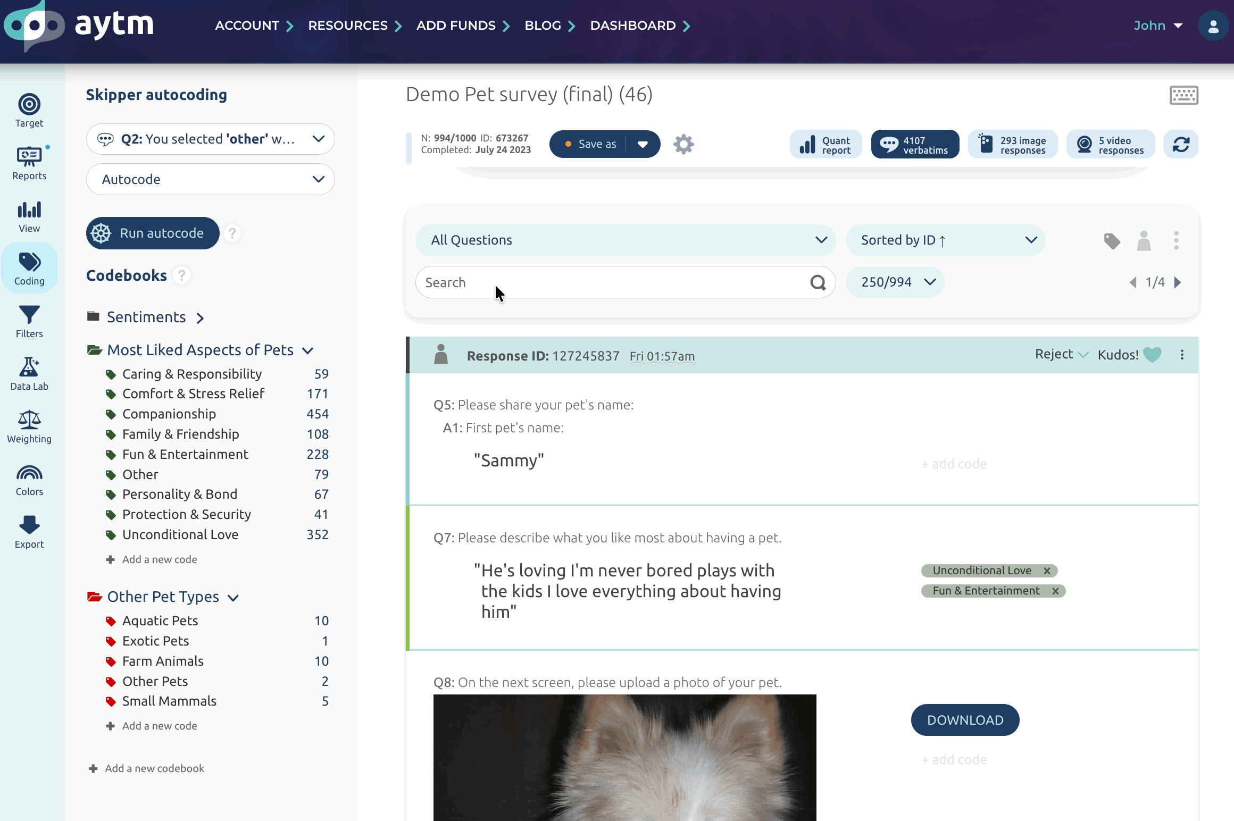This screenshot has height=821, width=1234.
Task: Click the search magnifier icon
Action: (x=818, y=282)
